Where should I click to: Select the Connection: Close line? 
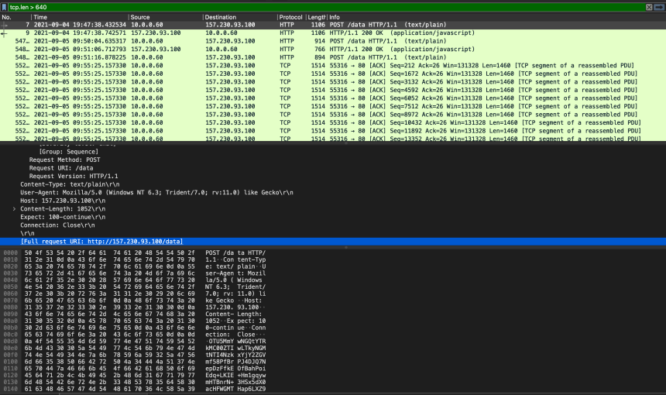pos(57,225)
